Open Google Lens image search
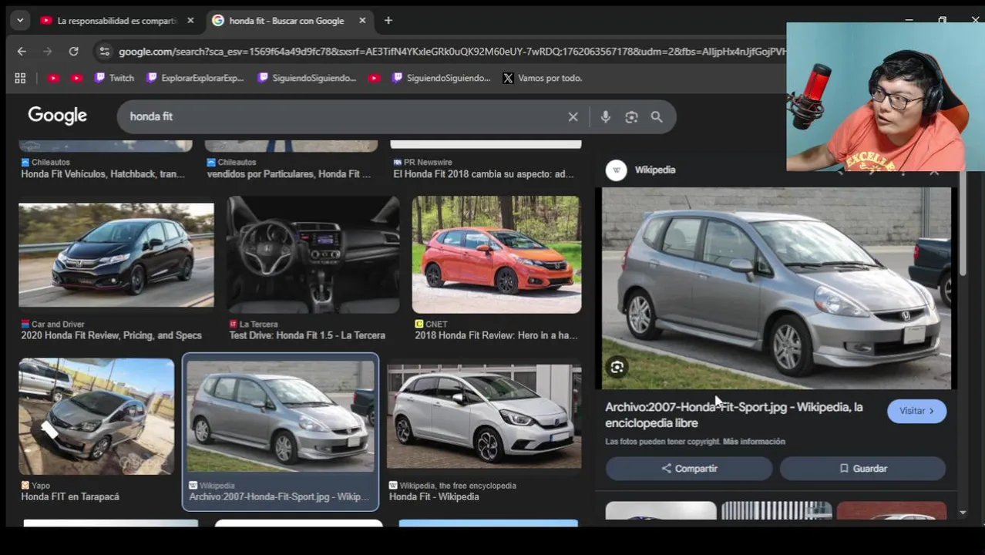 [631, 116]
